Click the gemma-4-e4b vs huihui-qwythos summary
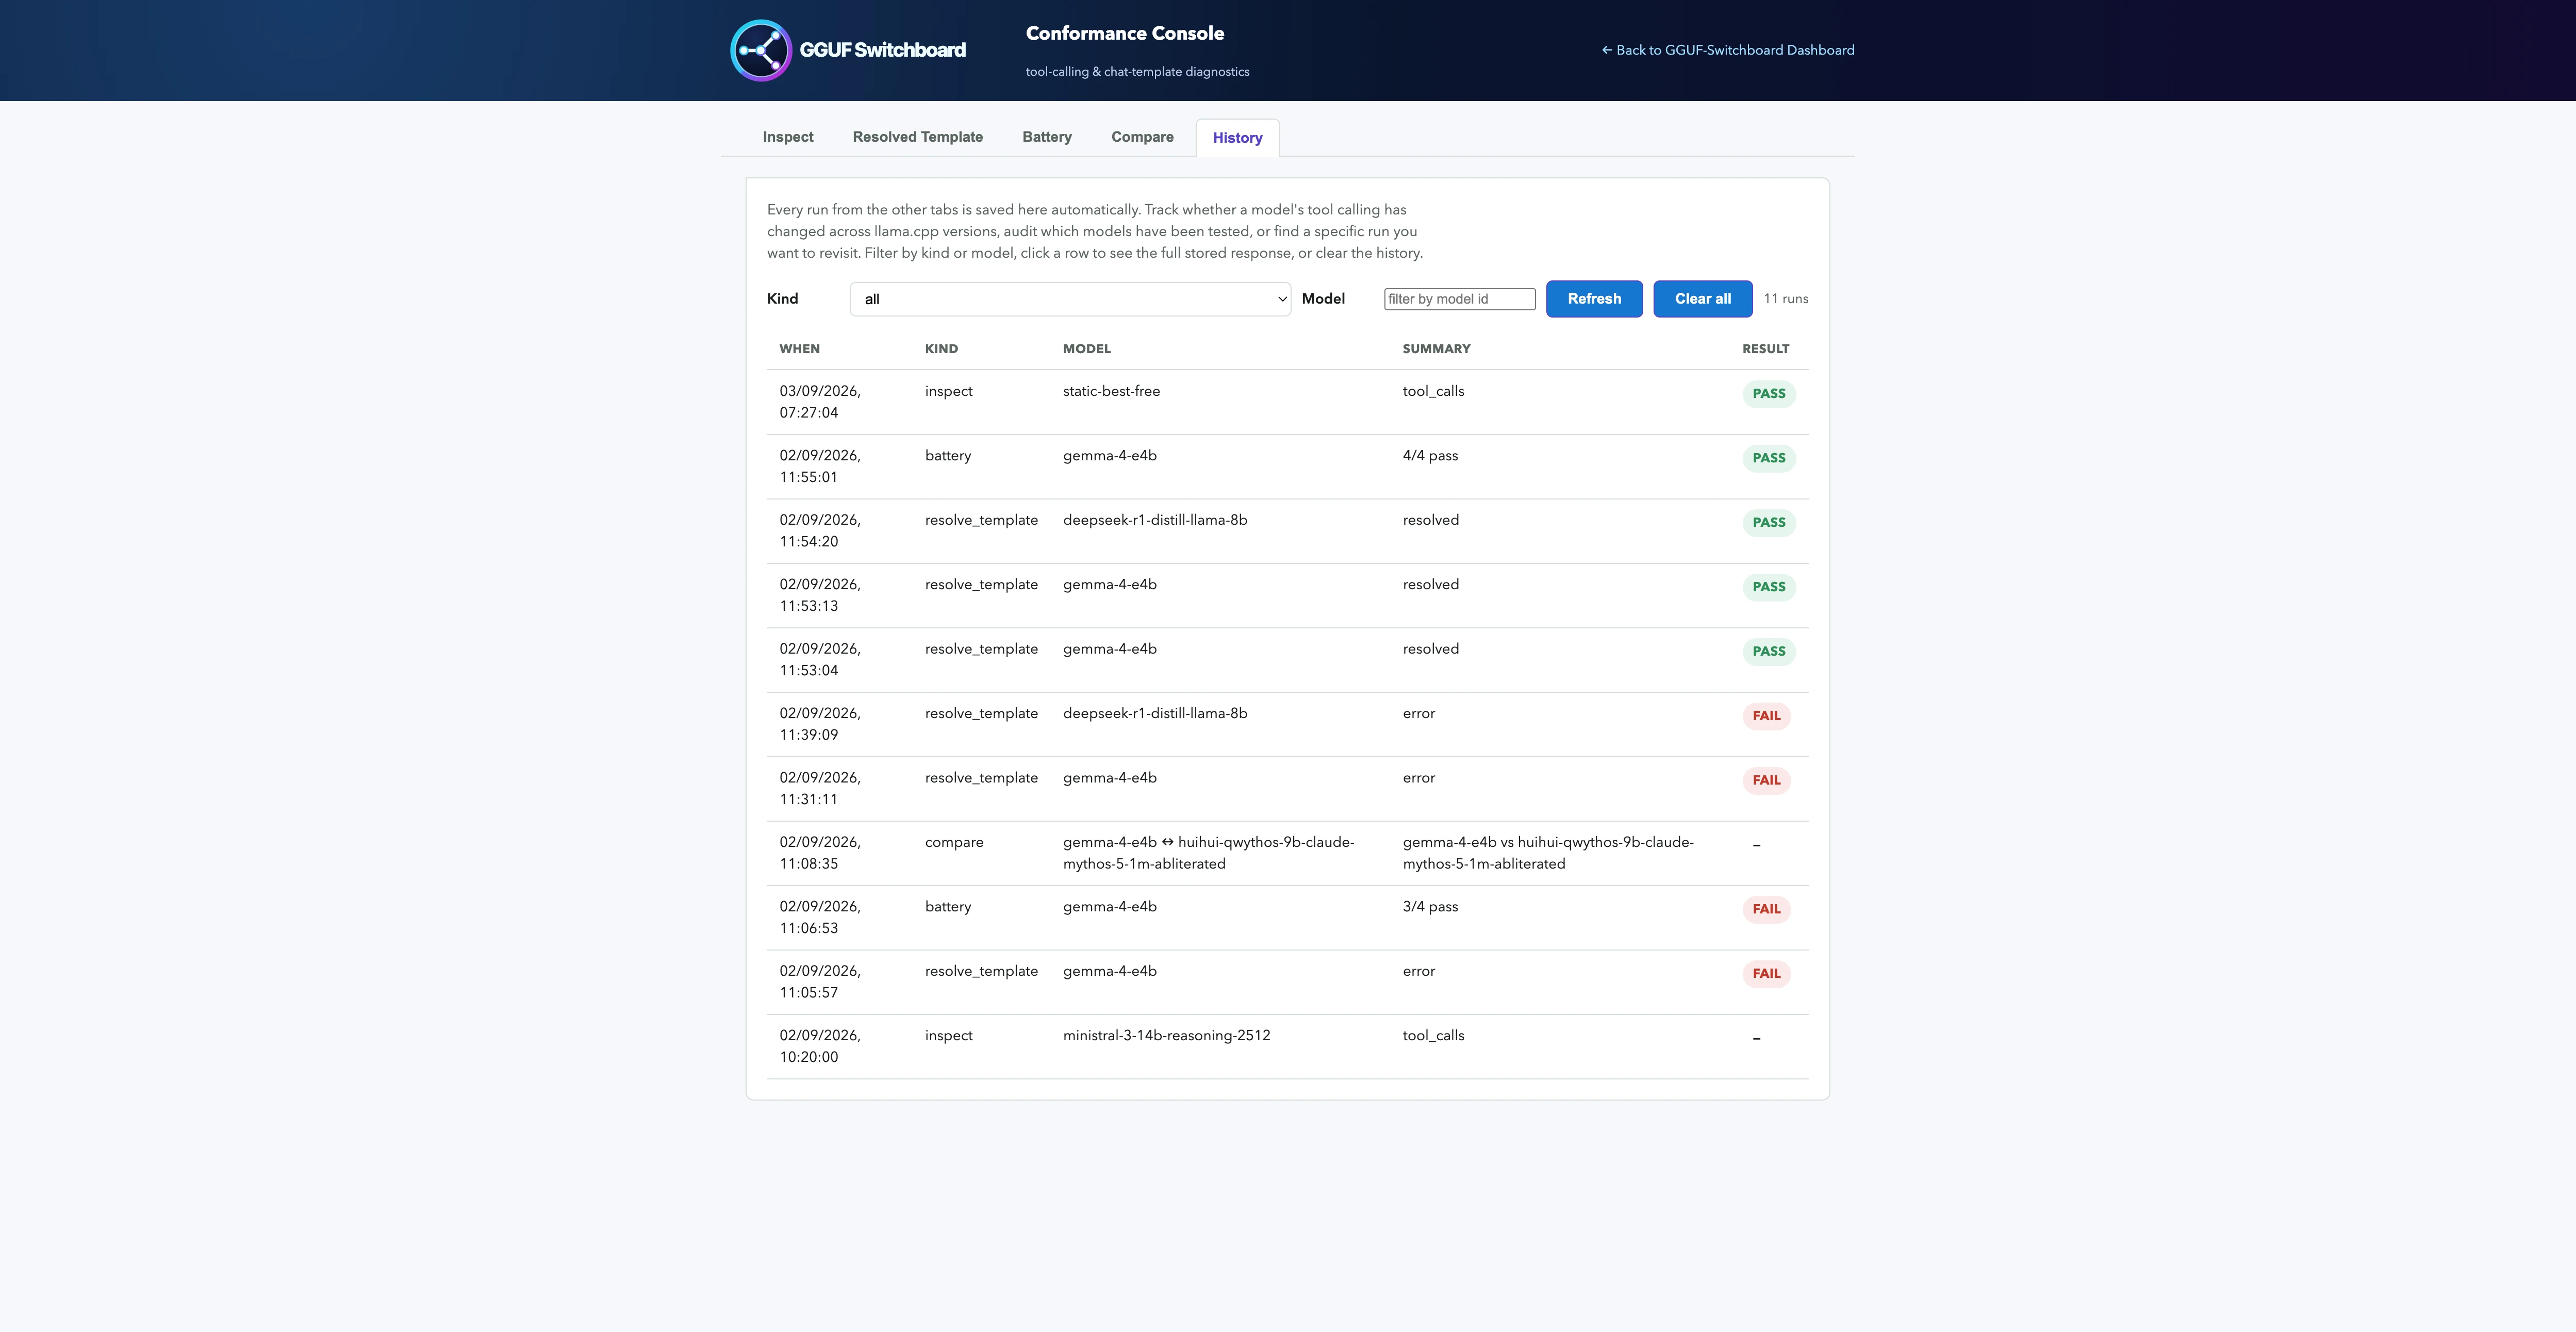Viewport: 2576px width, 1332px height. tap(1548, 853)
